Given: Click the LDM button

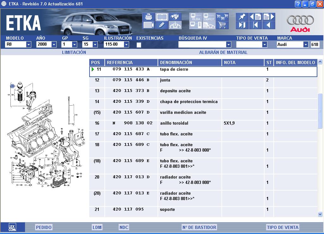Looking at the screenshot, I should point(97,227).
